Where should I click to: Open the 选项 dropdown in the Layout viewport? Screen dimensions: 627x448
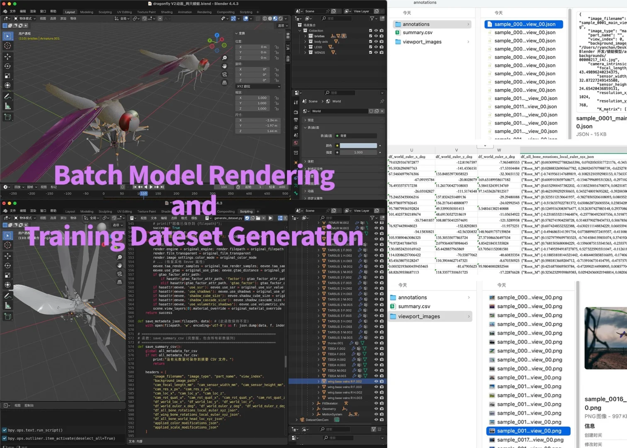(282, 25)
